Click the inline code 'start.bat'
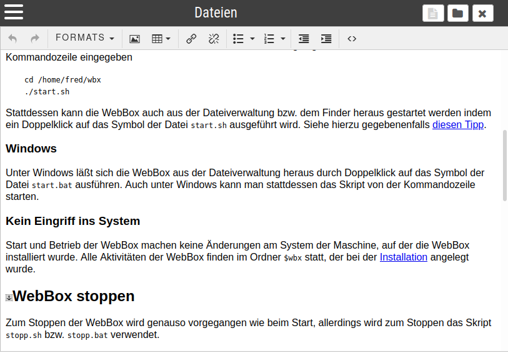Screen dimensions: 508x353 pos(52,185)
